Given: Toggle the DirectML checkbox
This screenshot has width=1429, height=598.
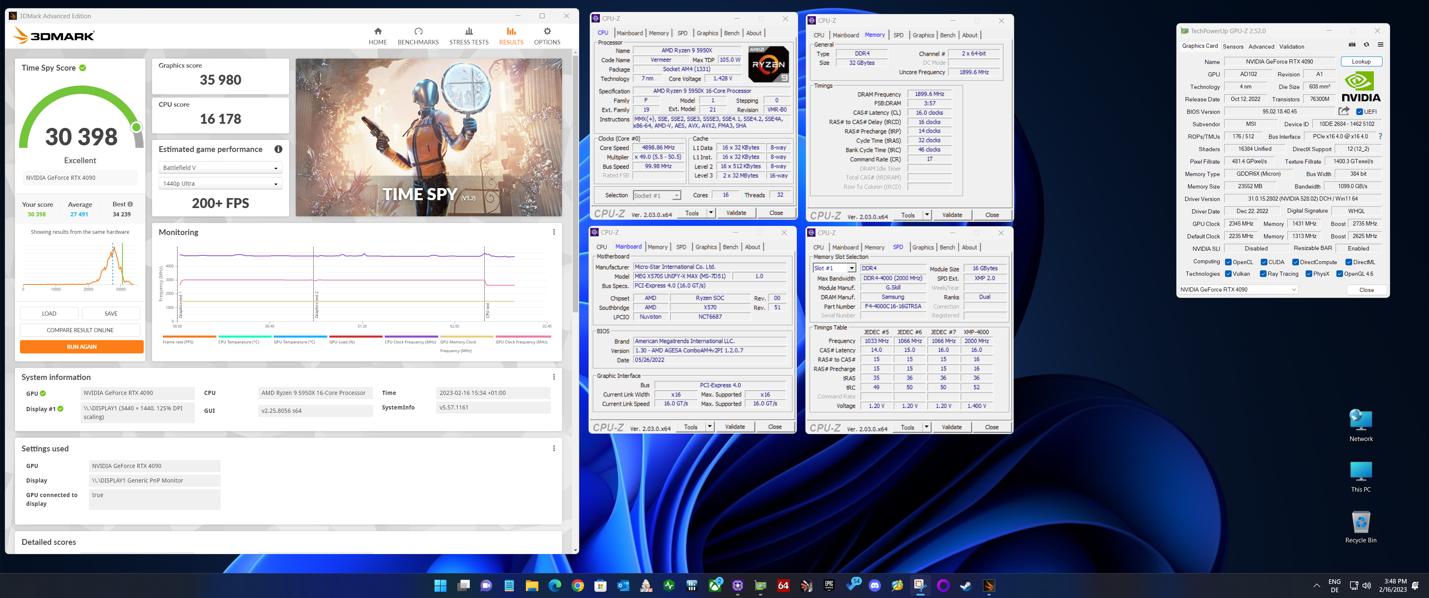Looking at the screenshot, I should (1348, 262).
